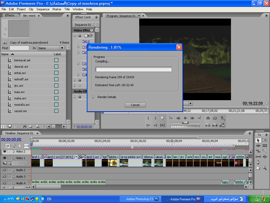
Task: Click the Program monitor jog wheel
Action: tap(185, 126)
